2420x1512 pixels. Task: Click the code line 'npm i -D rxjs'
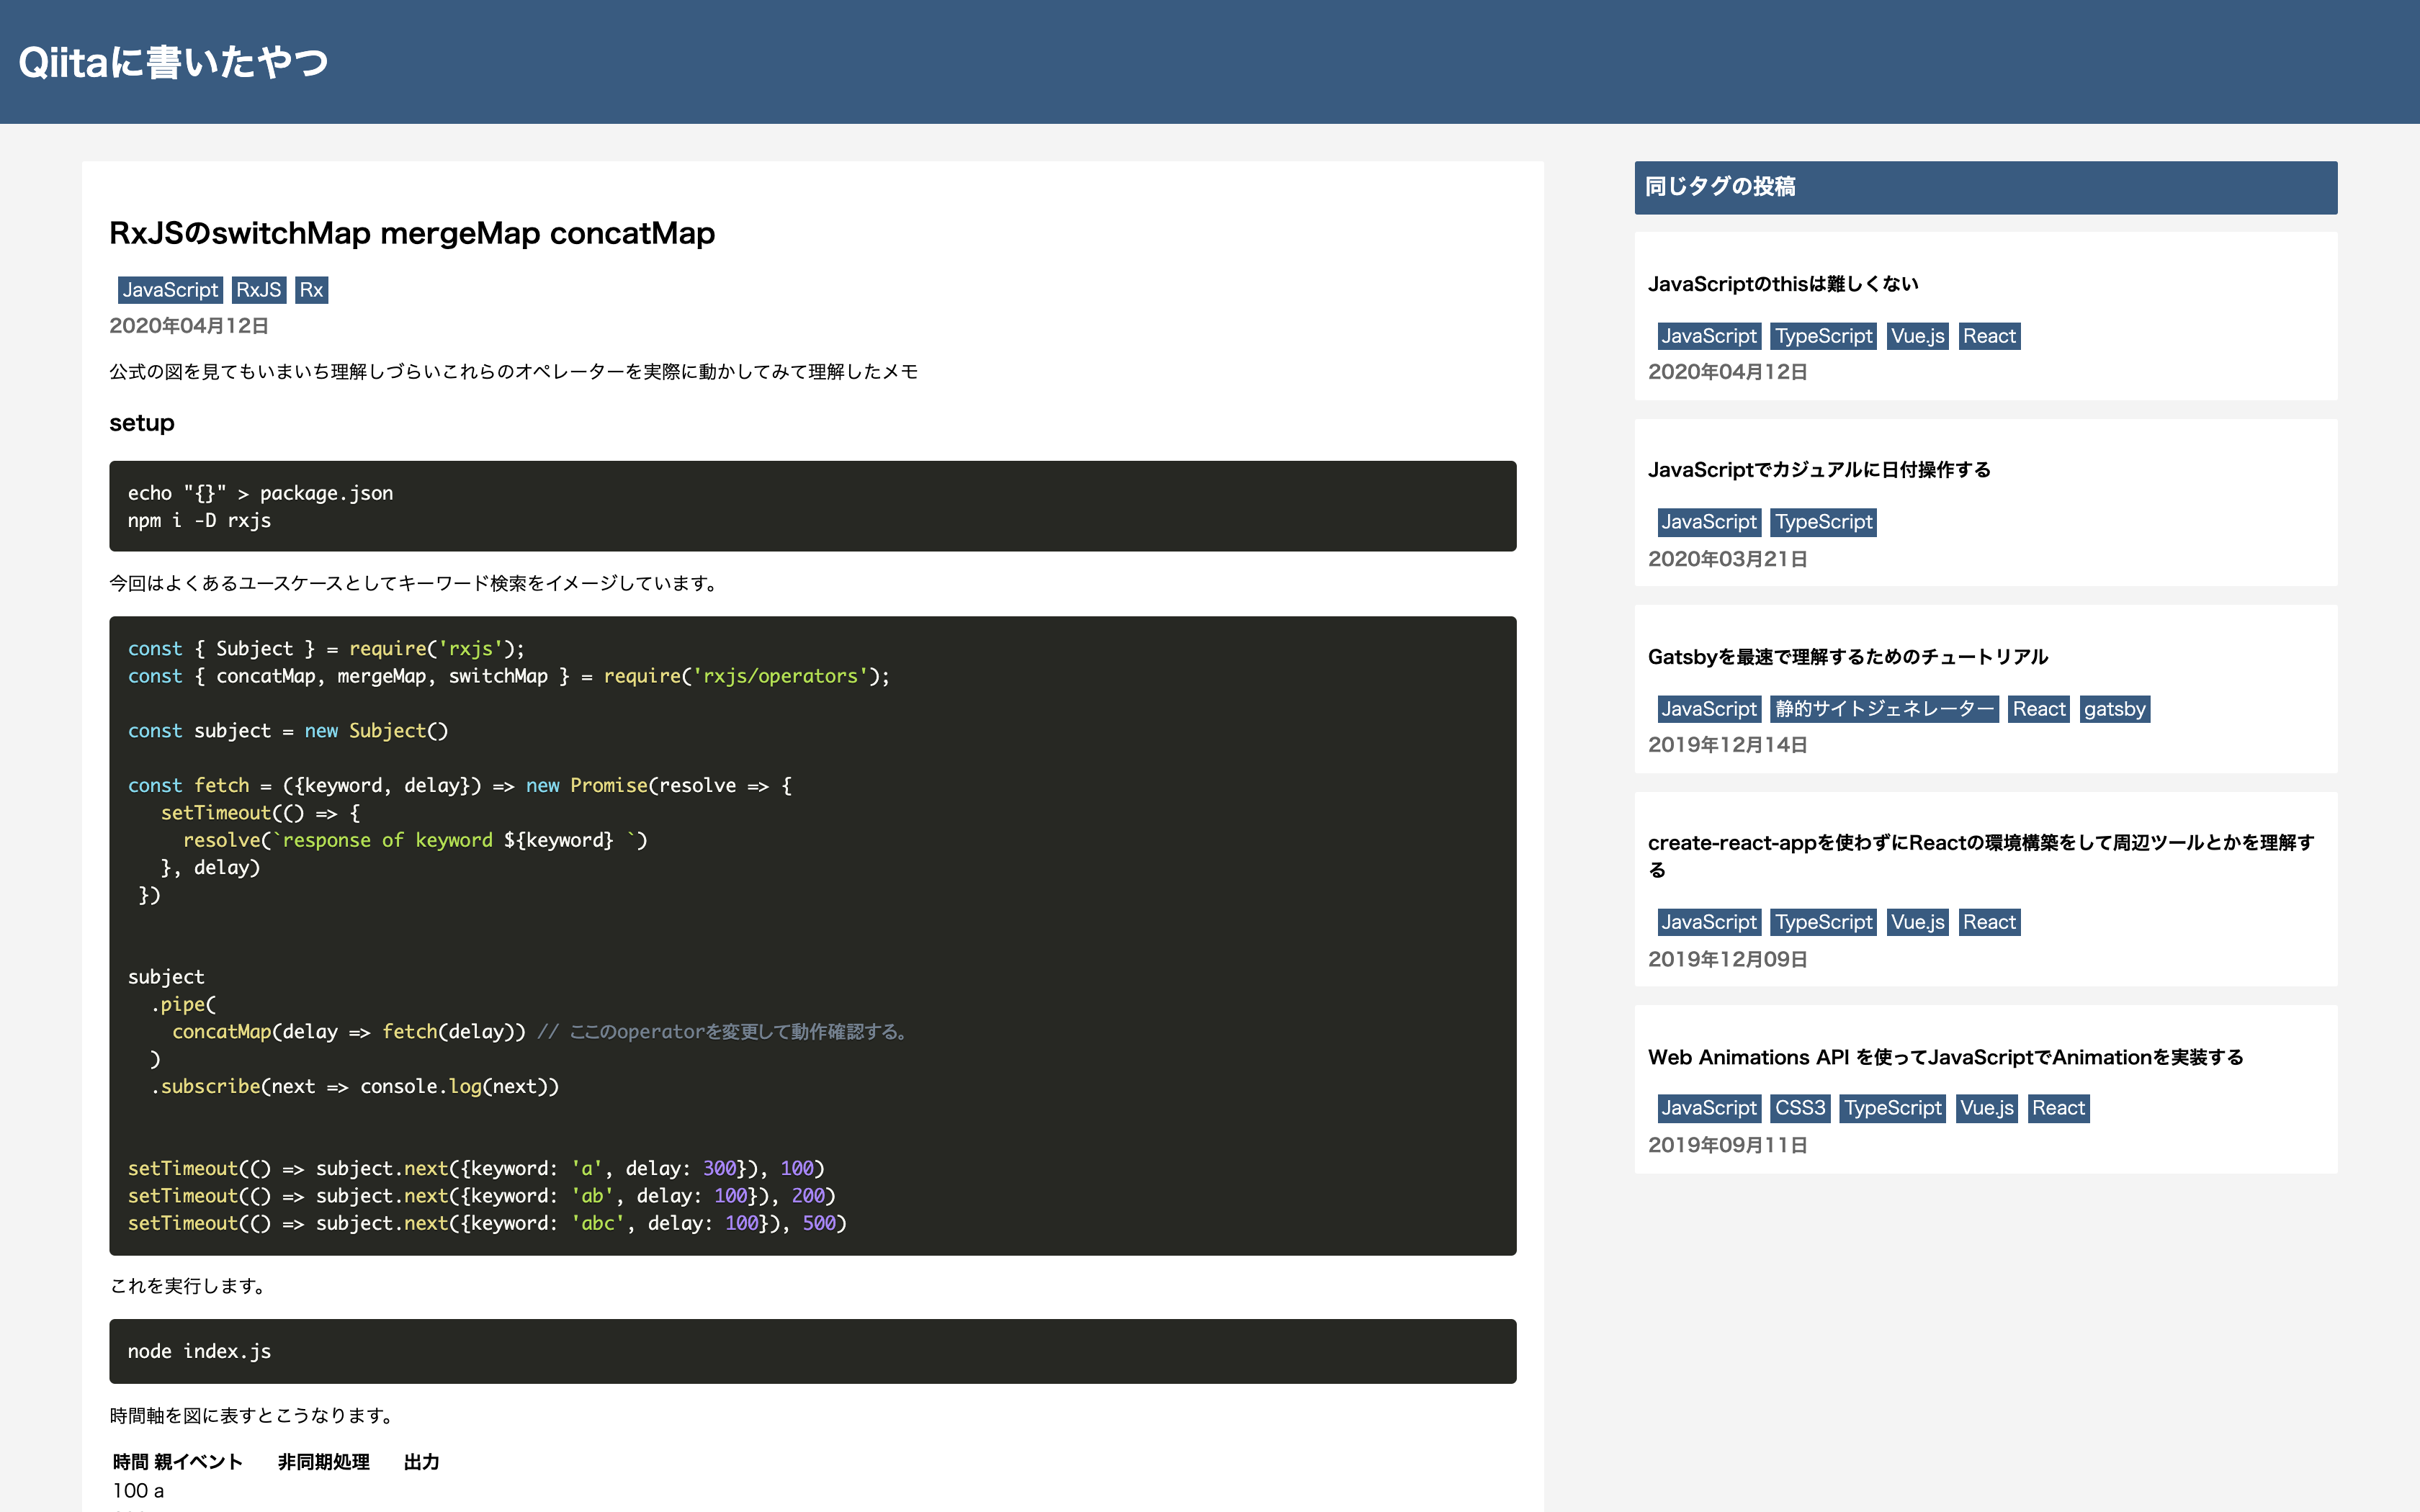[200, 520]
